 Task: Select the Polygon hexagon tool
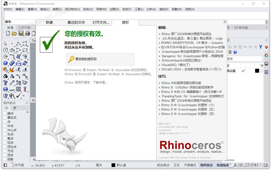[x=6, y=57]
